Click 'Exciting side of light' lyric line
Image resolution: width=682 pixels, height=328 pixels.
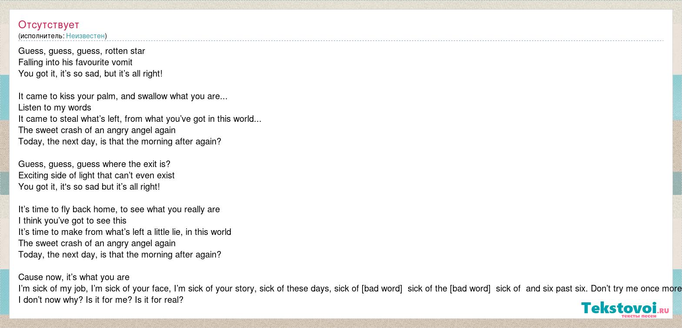[x=96, y=176]
